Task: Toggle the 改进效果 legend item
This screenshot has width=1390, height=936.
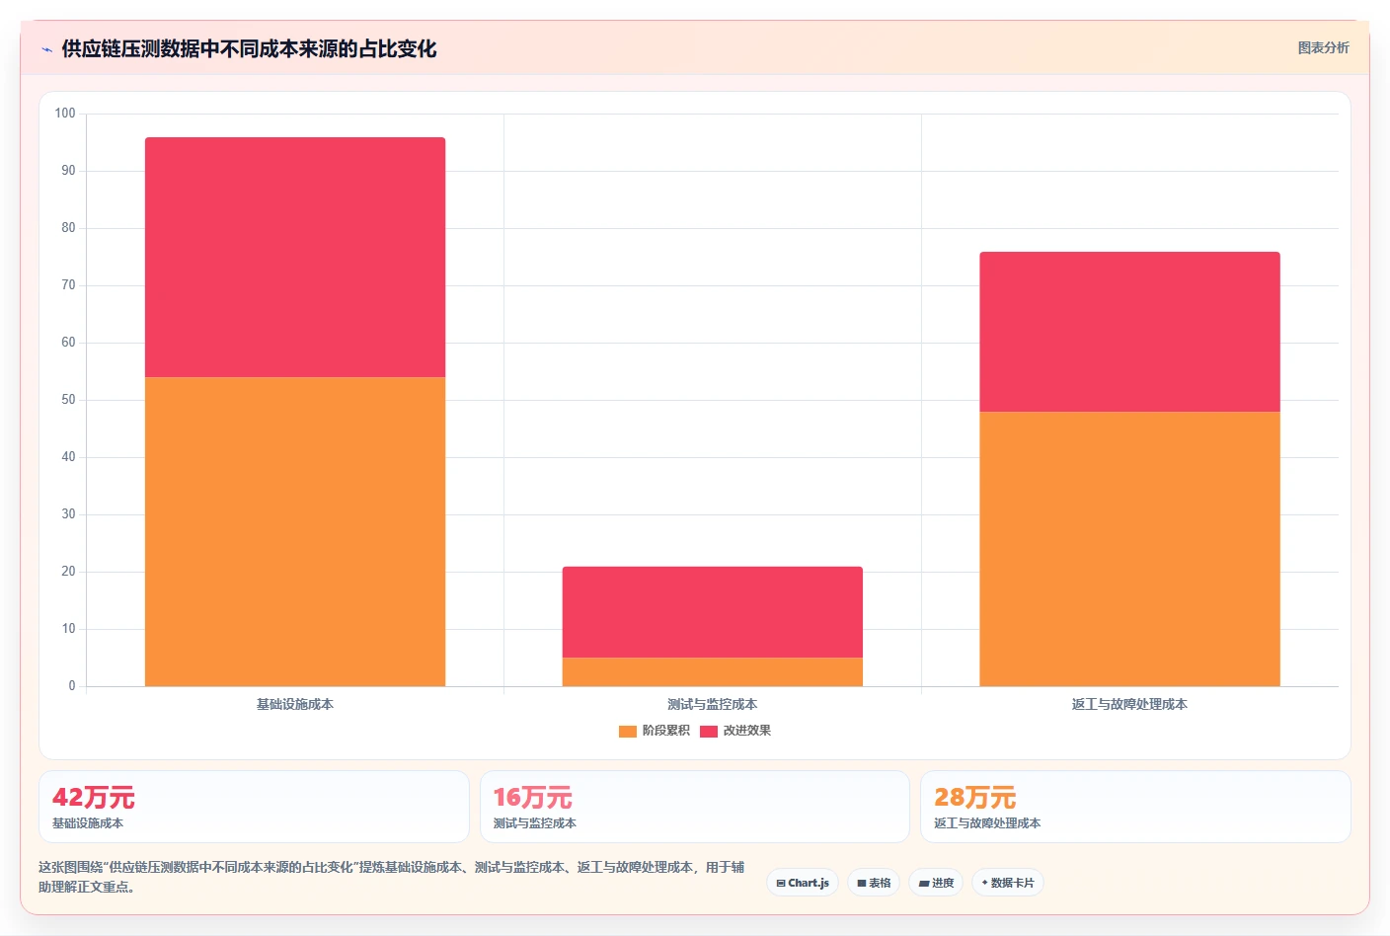Action: point(735,731)
